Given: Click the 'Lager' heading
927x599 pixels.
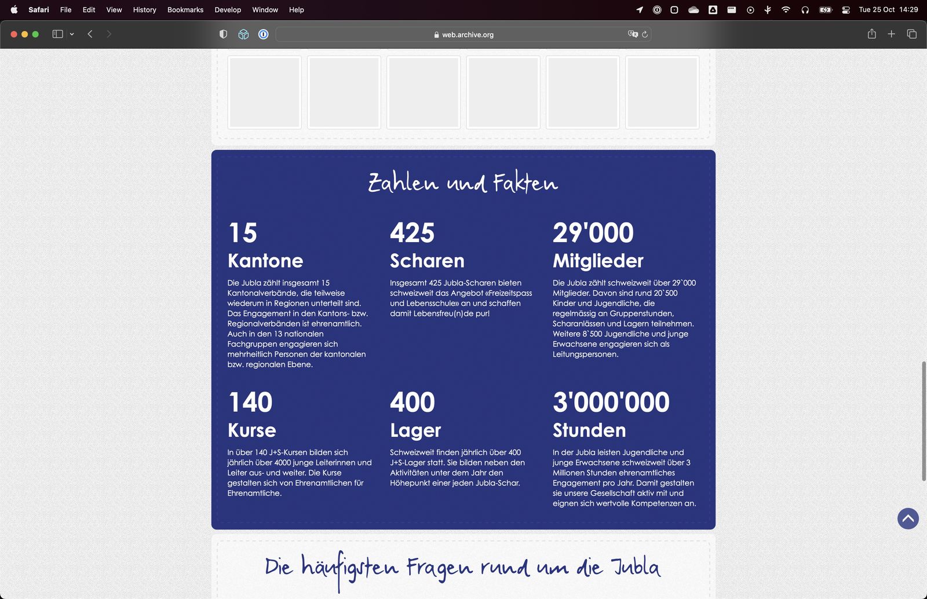Looking at the screenshot, I should click(x=415, y=430).
